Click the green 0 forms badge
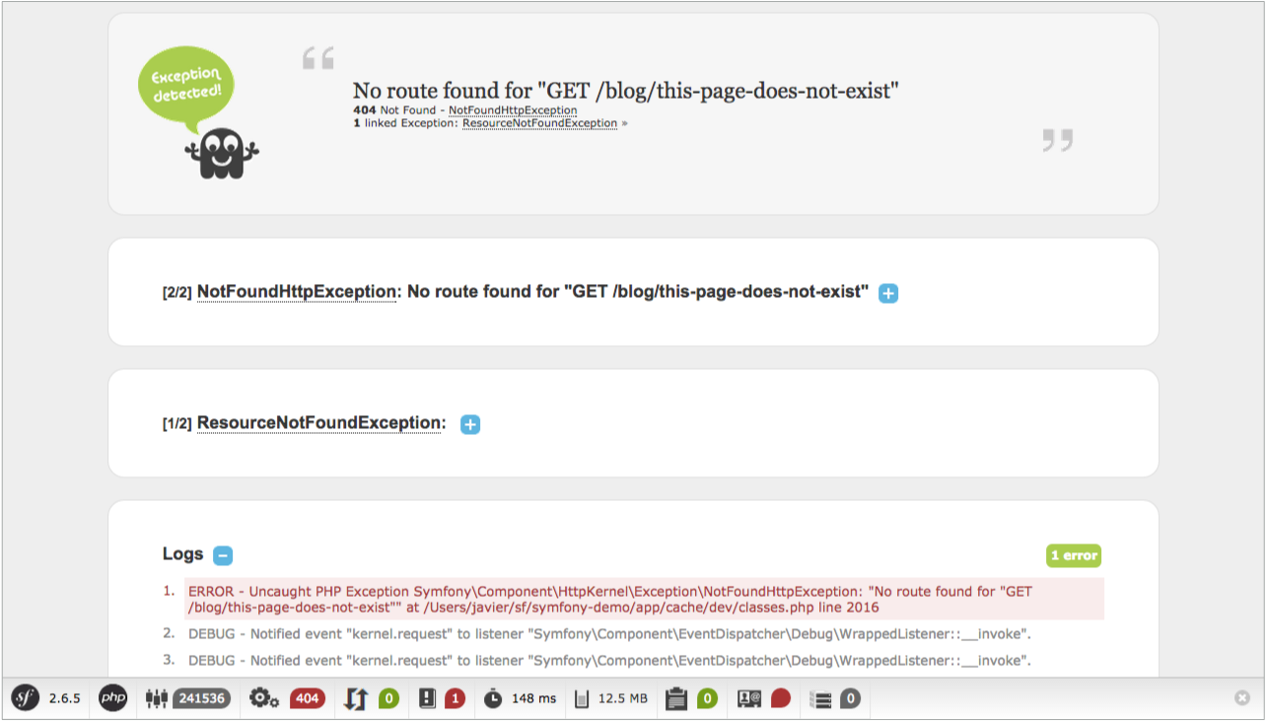 click(707, 698)
